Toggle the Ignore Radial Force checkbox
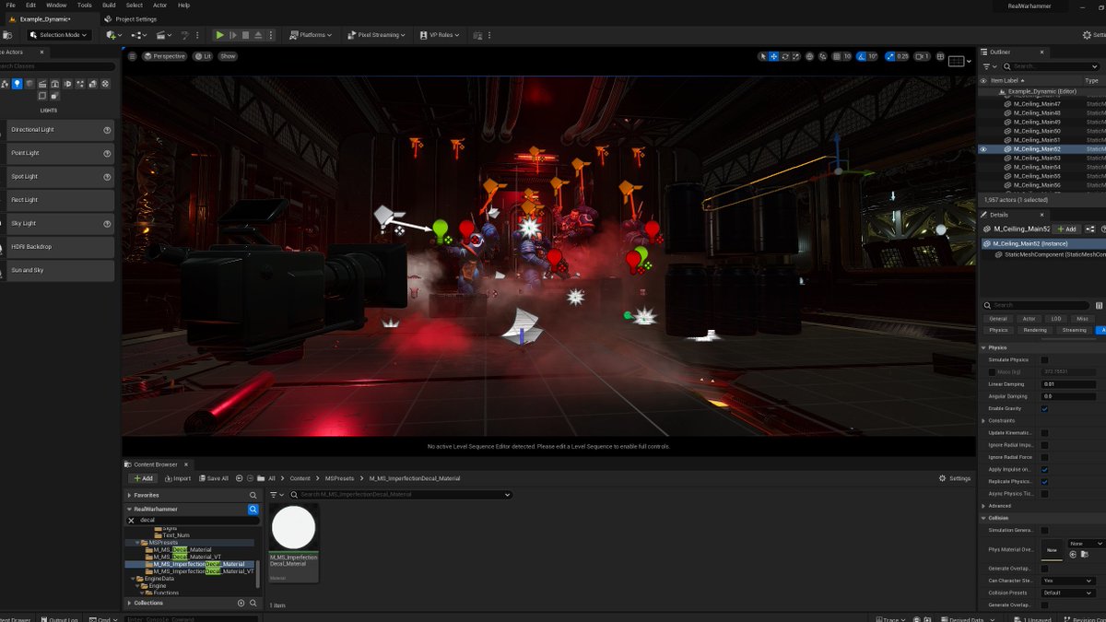Image resolution: width=1106 pixels, height=622 pixels. pyautogui.click(x=1044, y=457)
